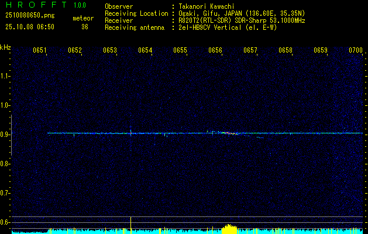Click the 0.7 frequency axis label

click(5, 192)
